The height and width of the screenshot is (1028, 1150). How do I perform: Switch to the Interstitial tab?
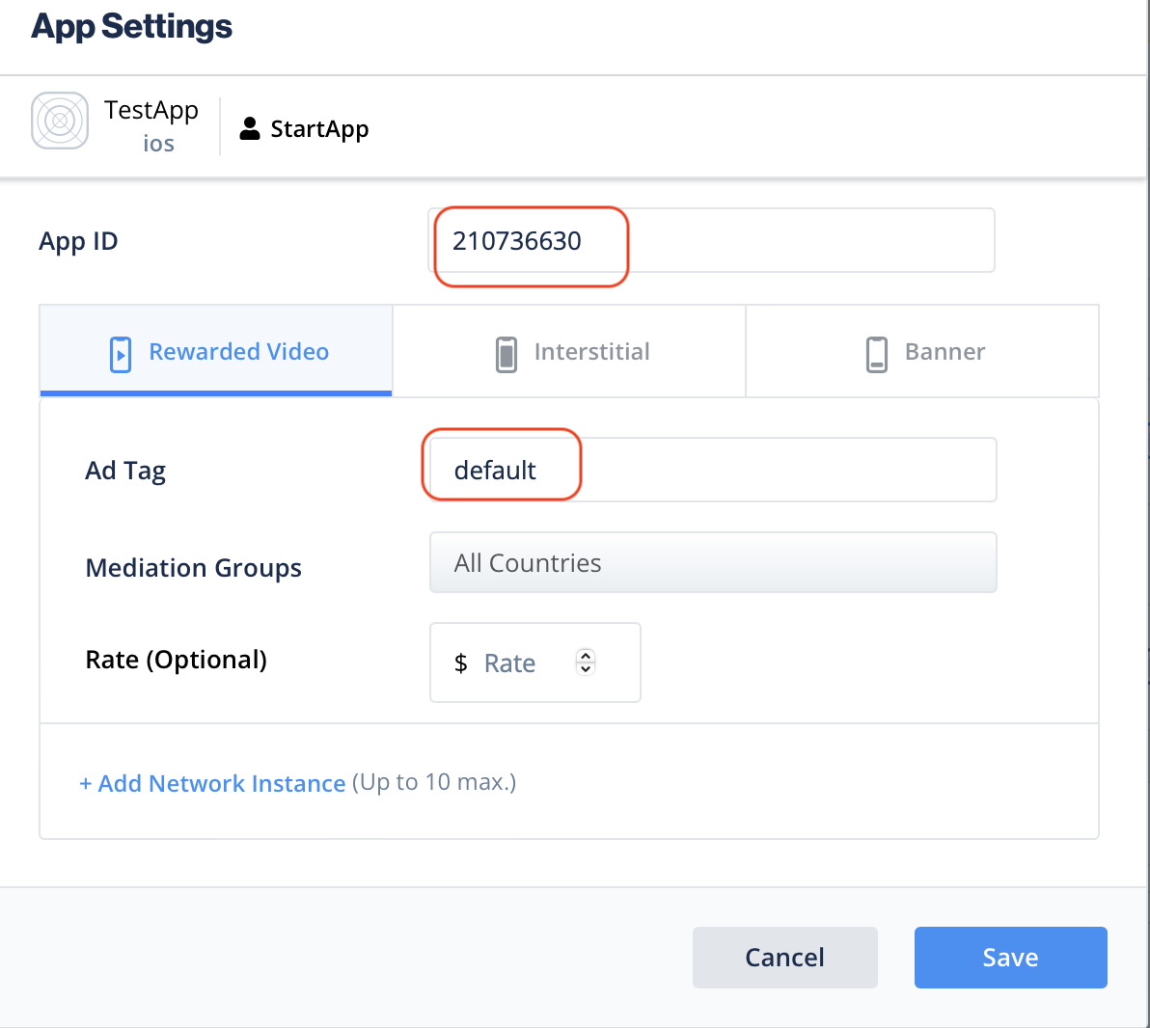569,351
